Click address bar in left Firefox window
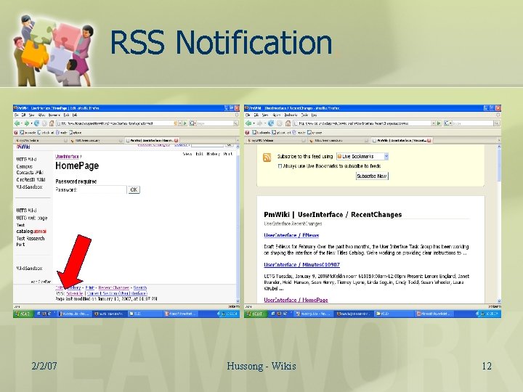 click(x=119, y=123)
